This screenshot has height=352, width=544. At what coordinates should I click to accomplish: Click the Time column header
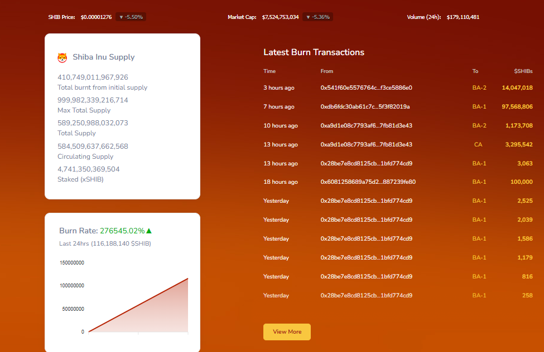pos(269,71)
